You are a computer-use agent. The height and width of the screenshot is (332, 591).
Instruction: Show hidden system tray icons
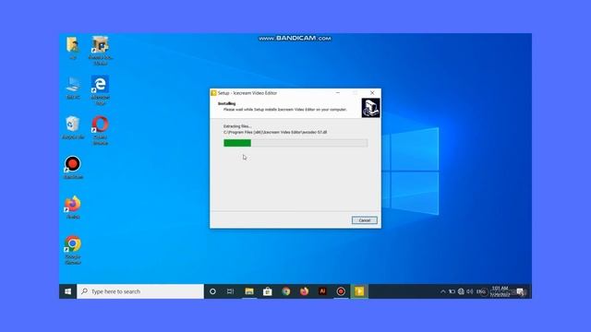443,291
